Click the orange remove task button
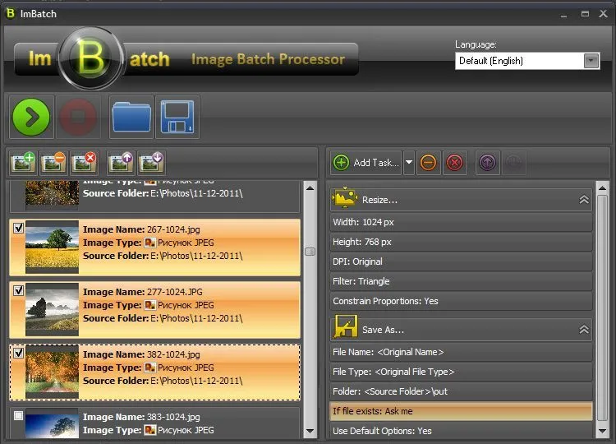 pos(428,163)
